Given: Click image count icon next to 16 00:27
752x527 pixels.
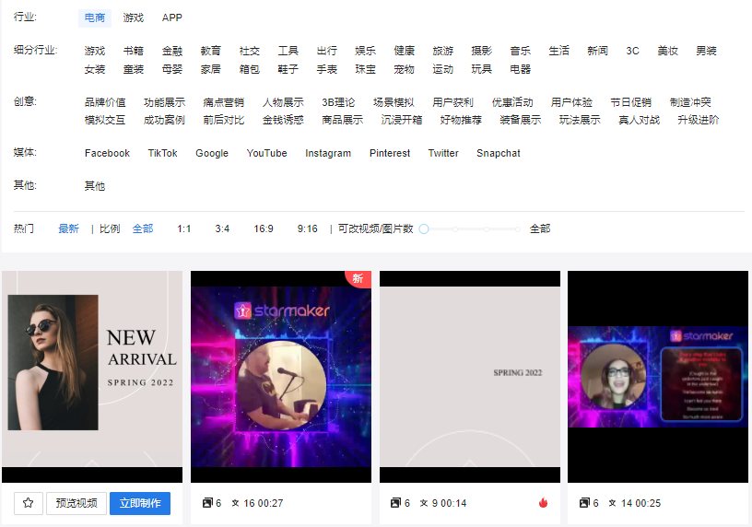Looking at the screenshot, I should coord(207,503).
